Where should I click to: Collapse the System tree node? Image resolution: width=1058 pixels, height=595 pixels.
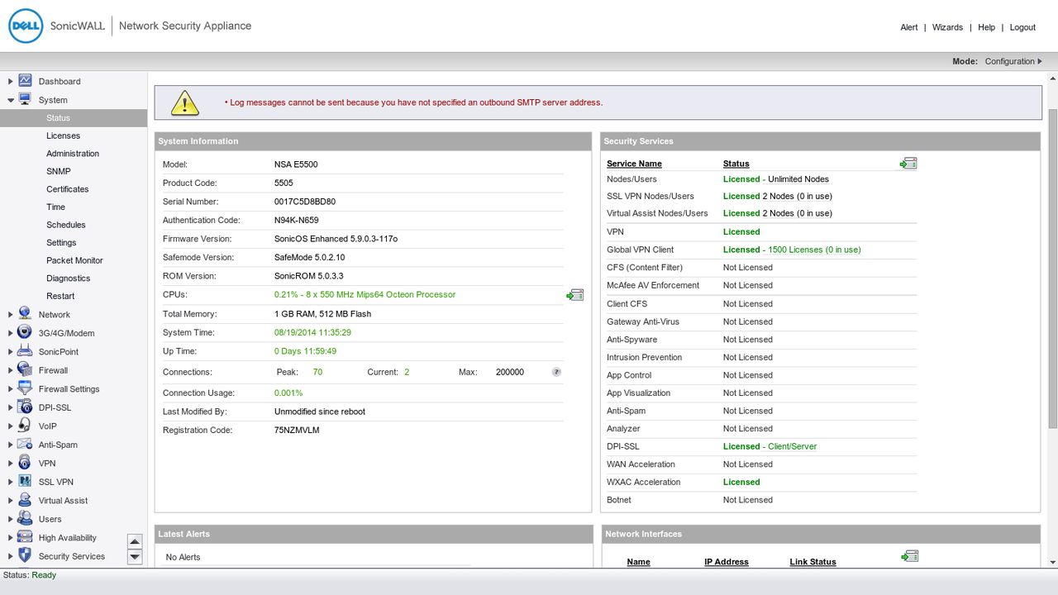pos(11,99)
